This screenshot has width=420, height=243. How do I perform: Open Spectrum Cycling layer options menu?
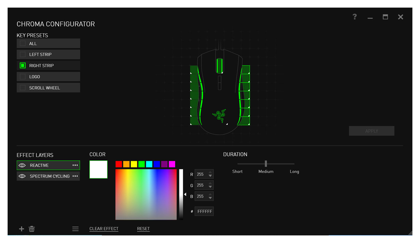75,176
